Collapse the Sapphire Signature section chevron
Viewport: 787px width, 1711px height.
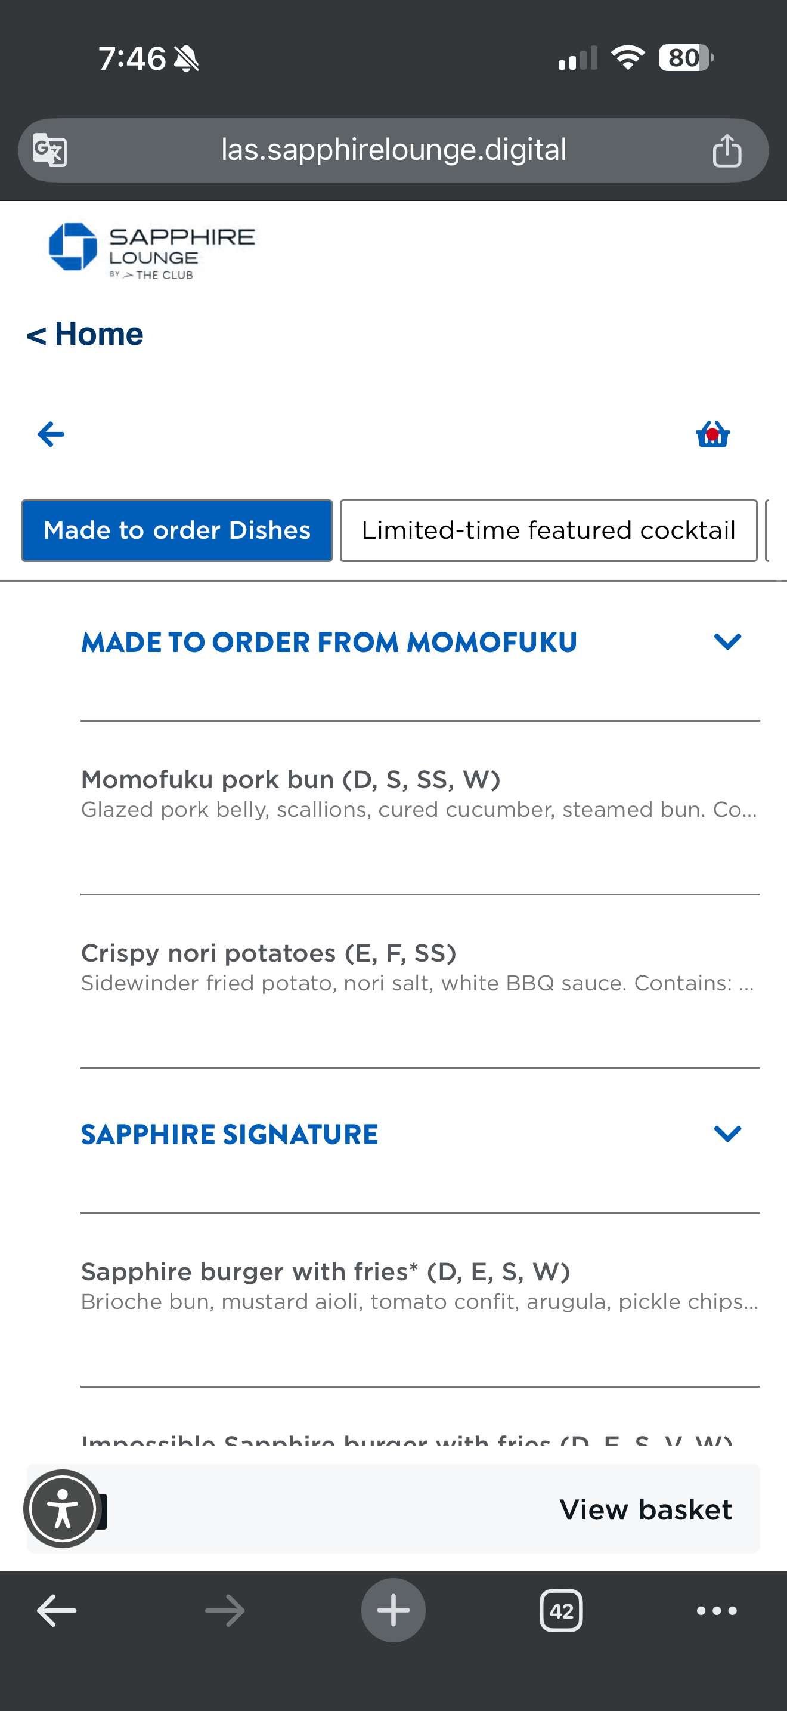coord(727,1134)
